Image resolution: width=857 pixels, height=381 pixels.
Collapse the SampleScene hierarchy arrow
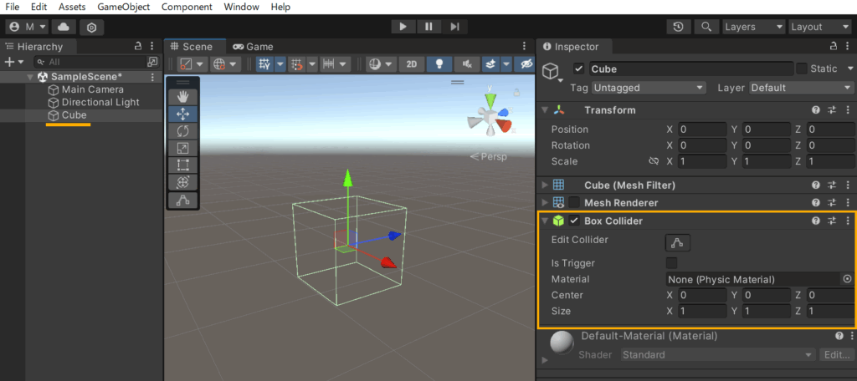pos(31,77)
